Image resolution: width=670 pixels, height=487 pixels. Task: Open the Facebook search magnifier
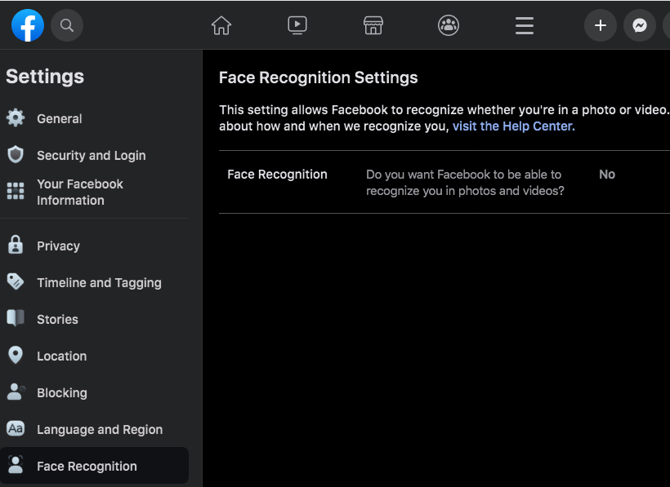[67, 25]
